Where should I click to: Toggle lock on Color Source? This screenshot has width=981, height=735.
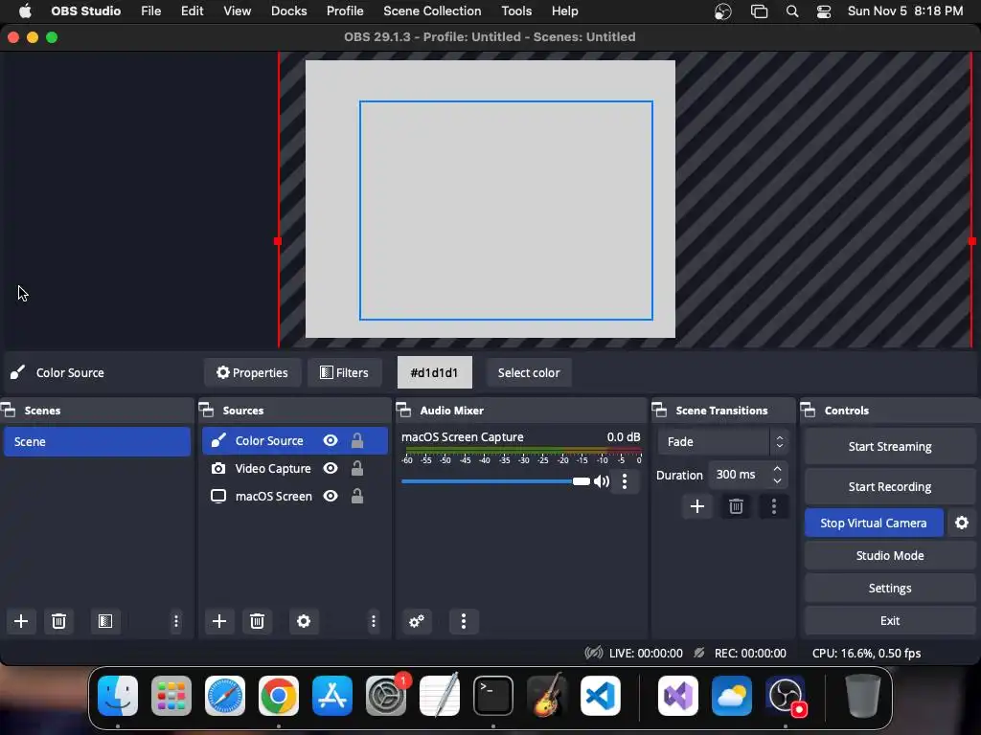coord(357,440)
